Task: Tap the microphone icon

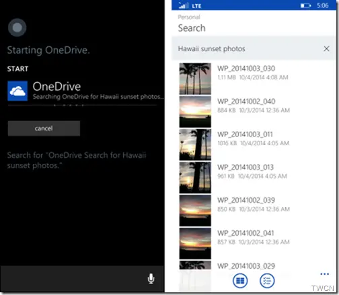Action: 151,279
